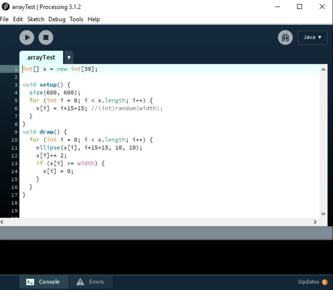Click the '//(int)random(width);' comment

(x=127, y=108)
